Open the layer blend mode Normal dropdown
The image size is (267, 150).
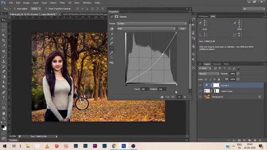point(209,74)
